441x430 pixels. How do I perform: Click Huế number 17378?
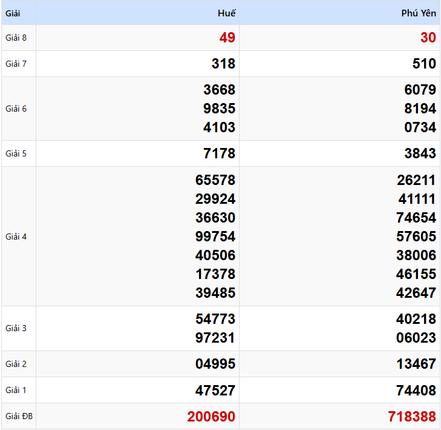pos(215,274)
